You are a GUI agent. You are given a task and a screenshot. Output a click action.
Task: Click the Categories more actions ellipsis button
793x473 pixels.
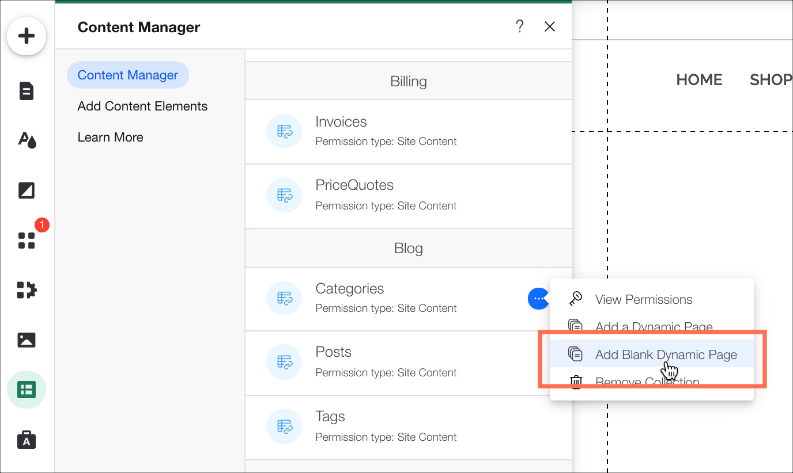(x=538, y=298)
